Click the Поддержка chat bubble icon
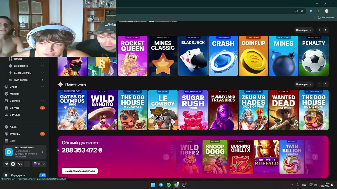This screenshot has width=337, height=189. tap(6, 175)
